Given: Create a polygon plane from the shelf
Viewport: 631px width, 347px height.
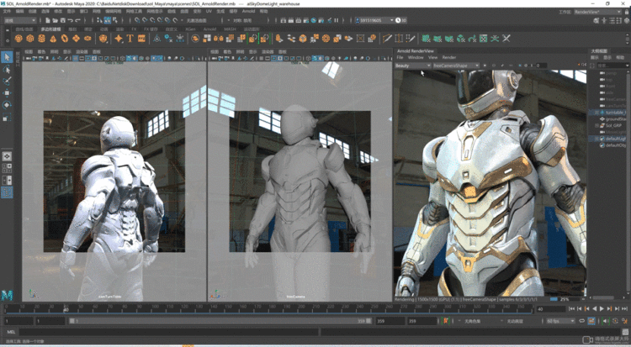Looking at the screenshot, I should 76,39.
